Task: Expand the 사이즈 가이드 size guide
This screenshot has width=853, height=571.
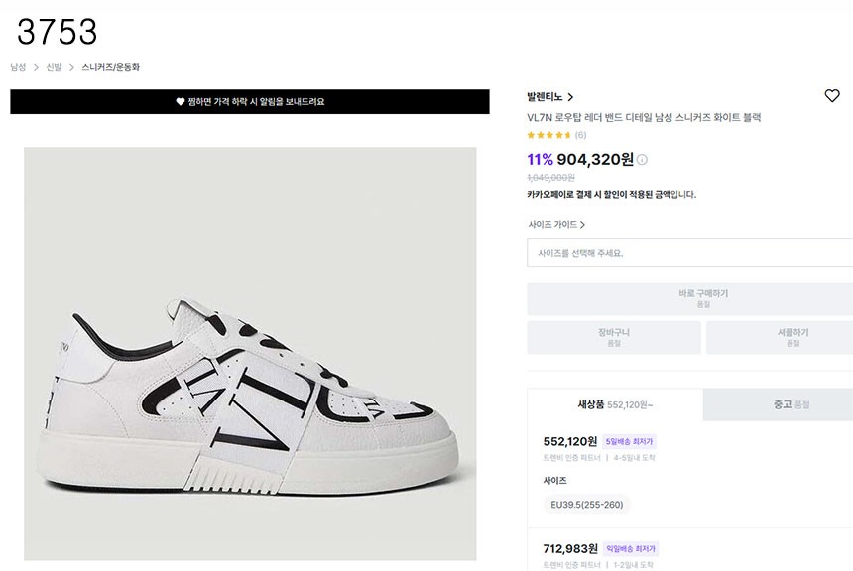Action: [x=556, y=225]
